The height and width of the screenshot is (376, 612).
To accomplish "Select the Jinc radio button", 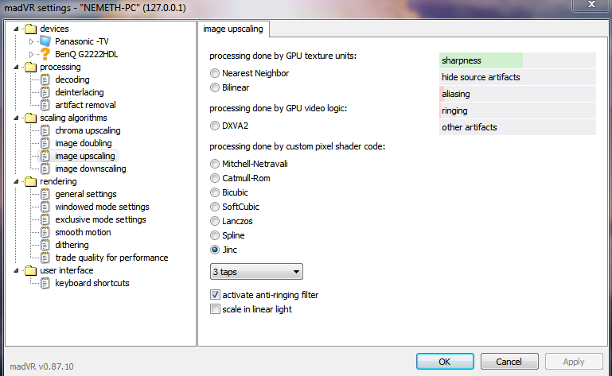I will [215, 250].
